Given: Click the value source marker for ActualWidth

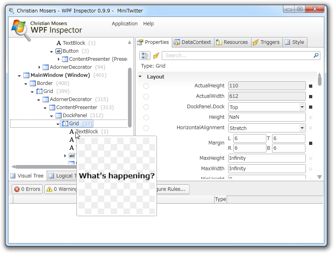Looking at the screenshot, I should [x=311, y=97].
